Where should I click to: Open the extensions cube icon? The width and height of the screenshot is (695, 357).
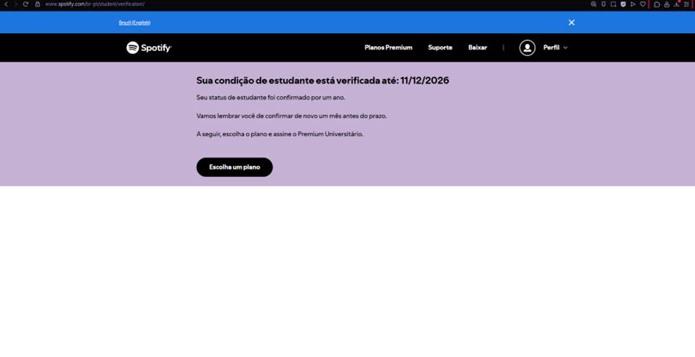657,4
